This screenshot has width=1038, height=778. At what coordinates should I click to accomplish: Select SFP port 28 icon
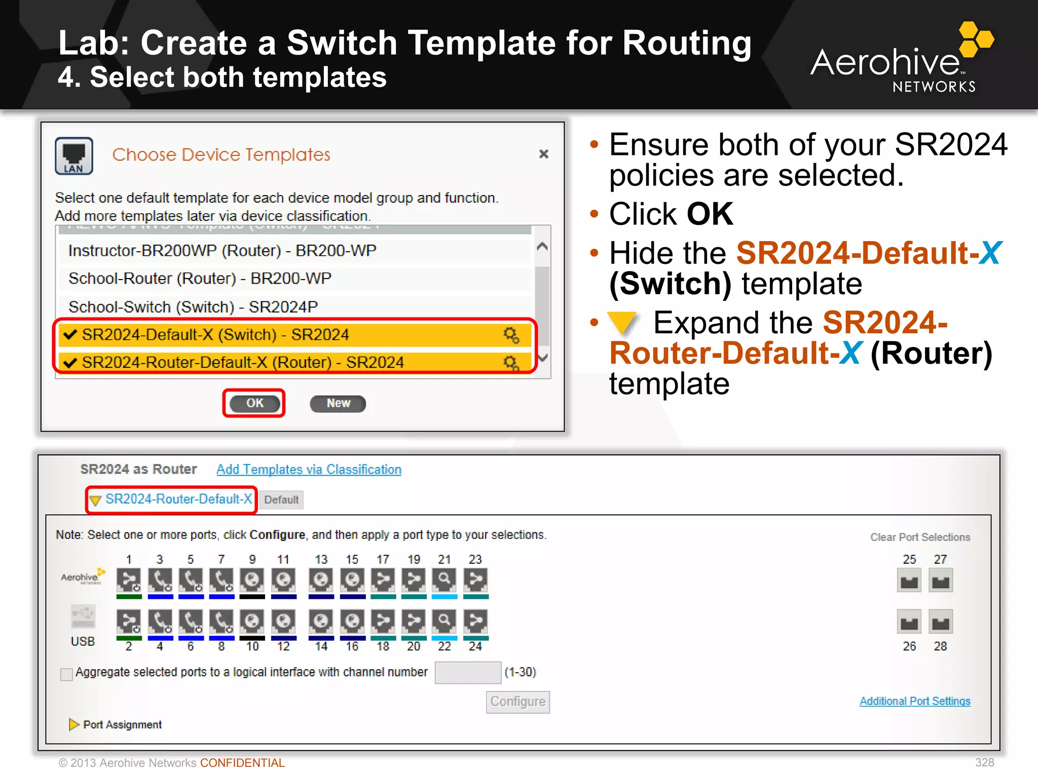[x=941, y=622]
